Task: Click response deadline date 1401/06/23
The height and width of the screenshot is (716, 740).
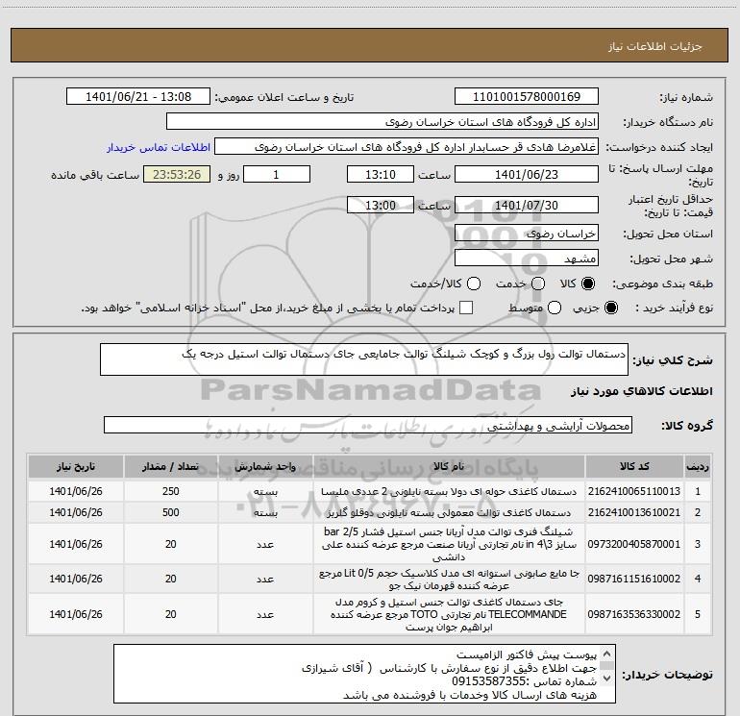Action: tap(527, 174)
